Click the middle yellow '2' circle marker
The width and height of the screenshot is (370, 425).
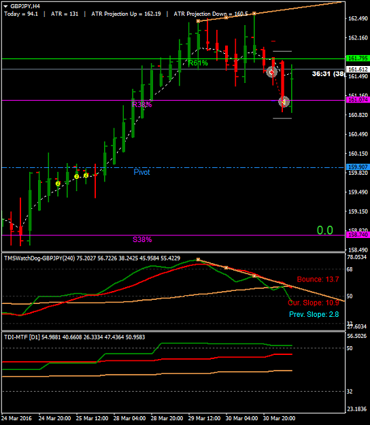(76, 176)
